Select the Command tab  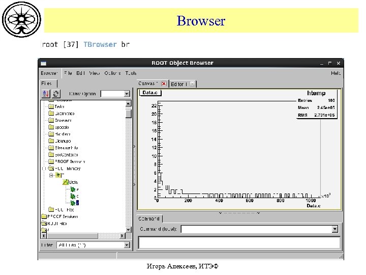pyautogui.click(x=149, y=219)
